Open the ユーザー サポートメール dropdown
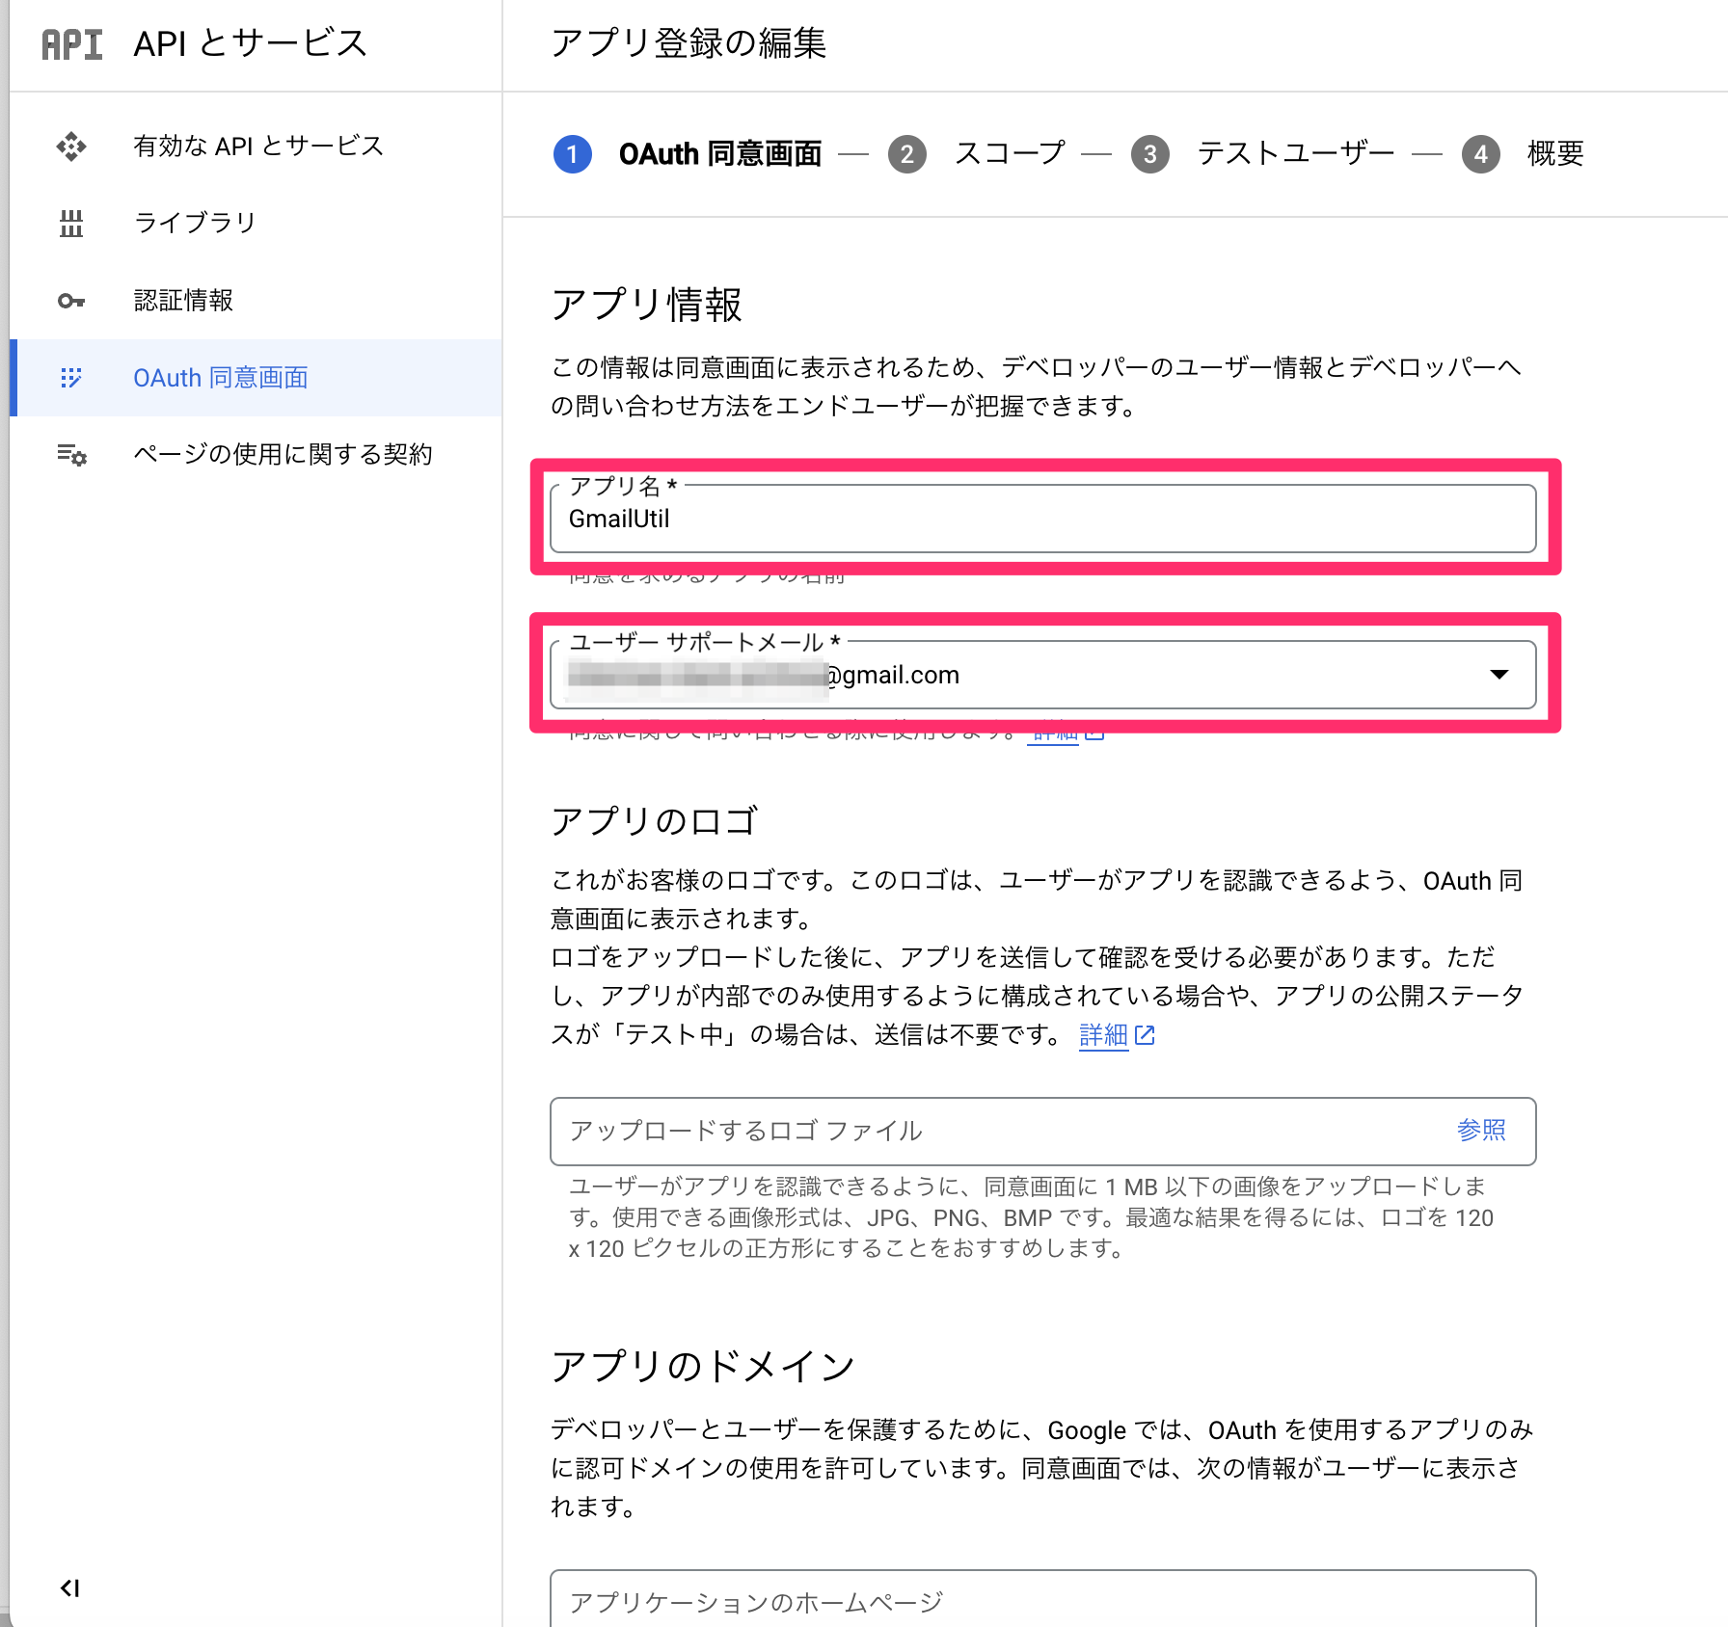 pos(1043,675)
